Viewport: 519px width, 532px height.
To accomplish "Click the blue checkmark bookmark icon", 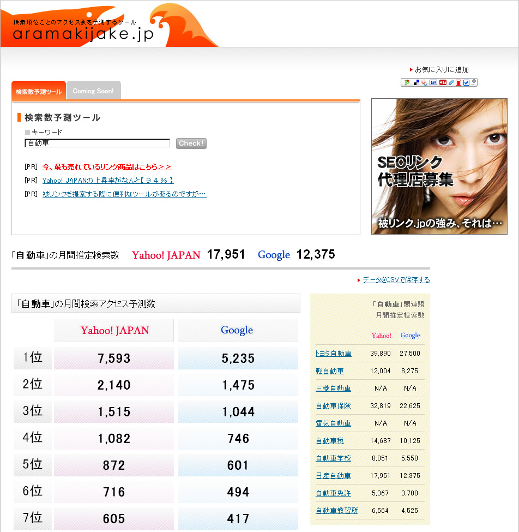I will click(467, 82).
